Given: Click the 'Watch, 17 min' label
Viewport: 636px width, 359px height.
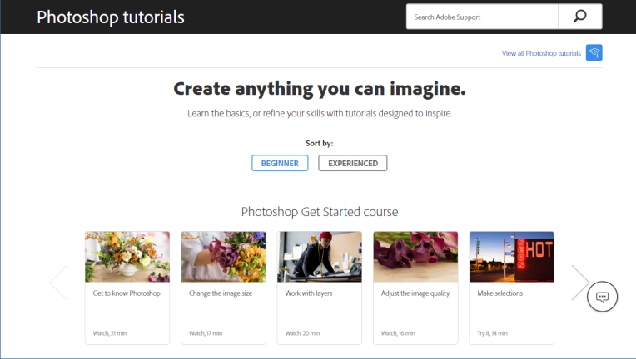Looking at the screenshot, I should coord(206,333).
